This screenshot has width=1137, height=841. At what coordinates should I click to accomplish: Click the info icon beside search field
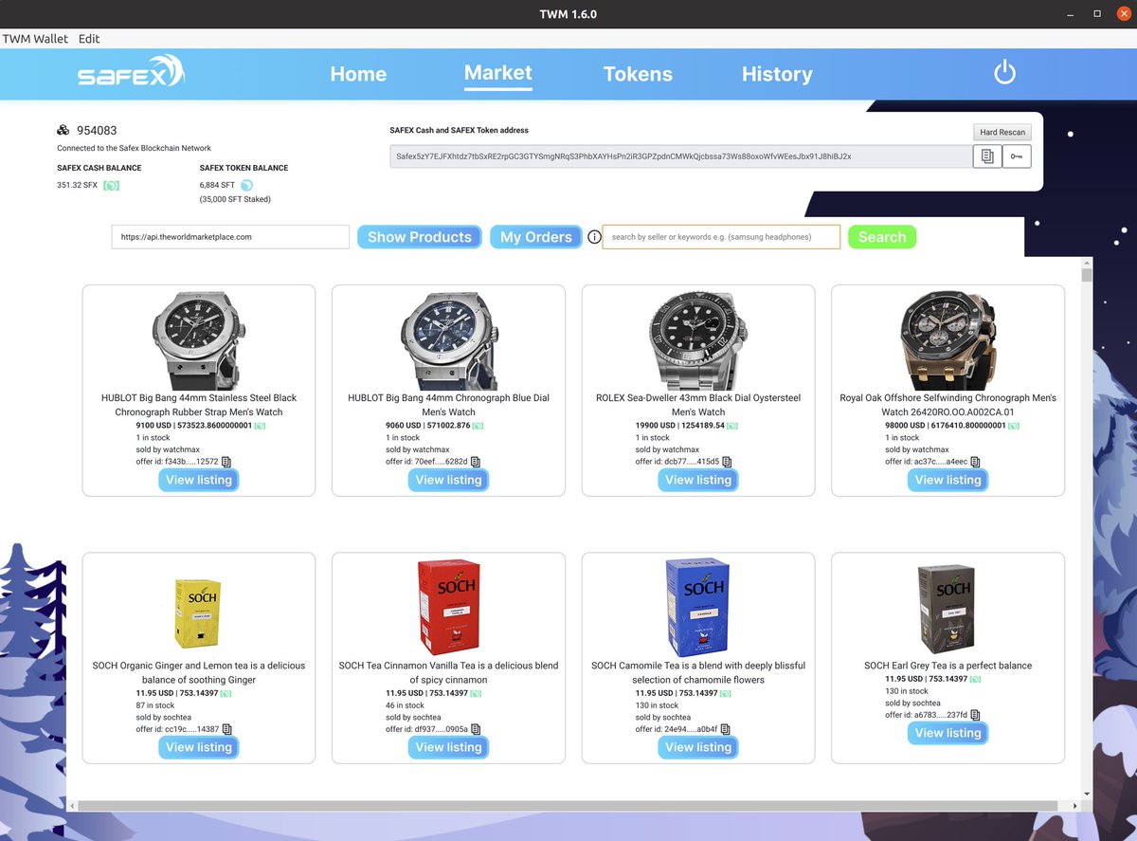(x=594, y=237)
